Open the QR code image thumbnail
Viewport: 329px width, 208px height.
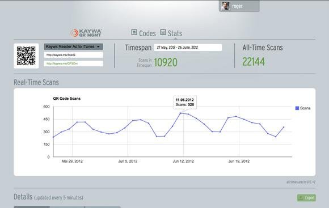(x=26, y=56)
